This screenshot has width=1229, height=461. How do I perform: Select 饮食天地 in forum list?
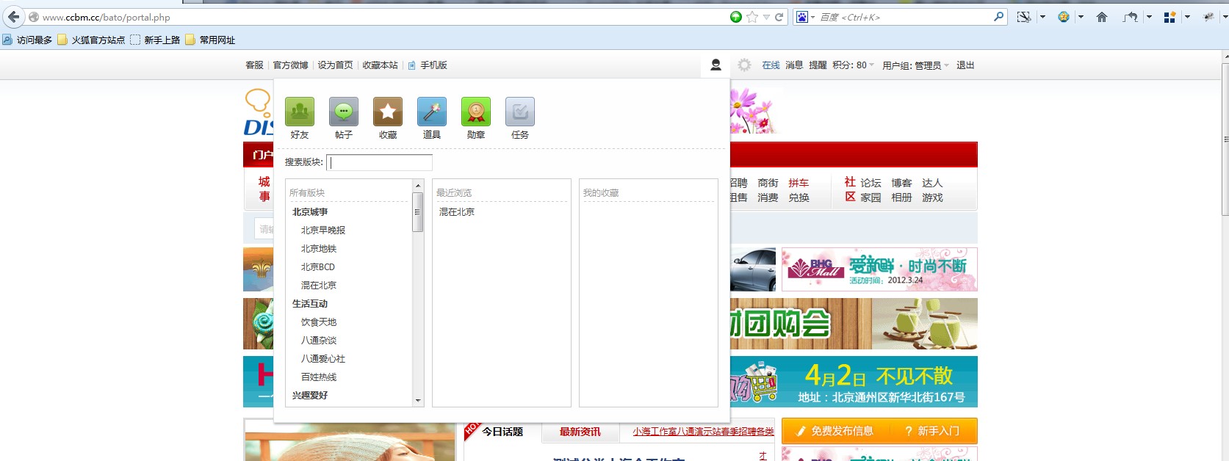click(x=319, y=322)
